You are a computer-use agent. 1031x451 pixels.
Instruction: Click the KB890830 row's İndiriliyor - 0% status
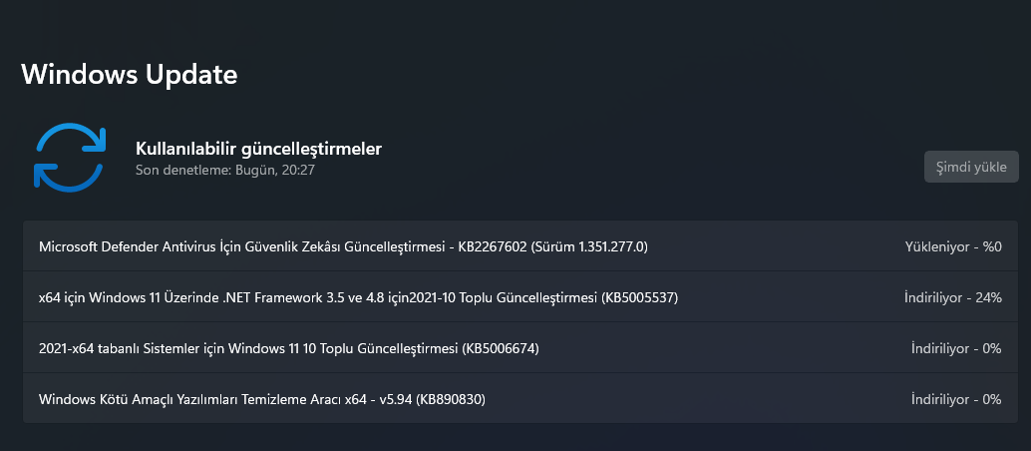[x=955, y=399]
